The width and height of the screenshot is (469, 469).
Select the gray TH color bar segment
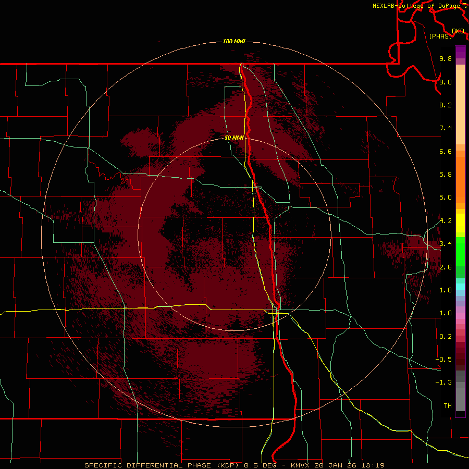(460, 400)
